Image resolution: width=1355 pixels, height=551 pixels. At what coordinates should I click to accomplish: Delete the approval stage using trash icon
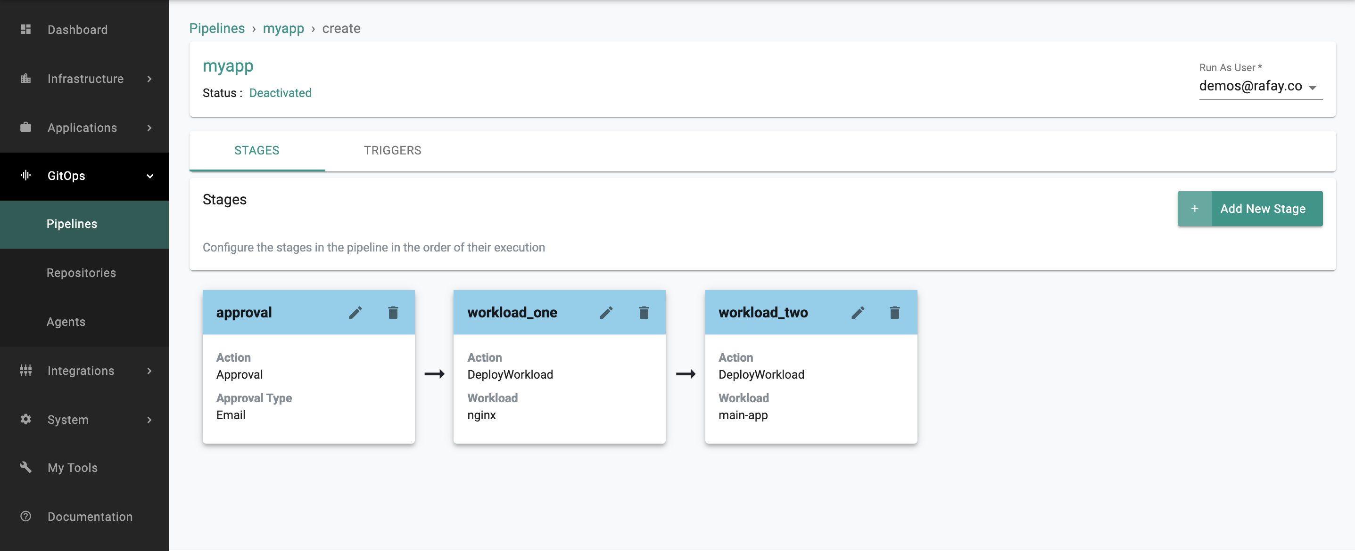pyautogui.click(x=393, y=313)
